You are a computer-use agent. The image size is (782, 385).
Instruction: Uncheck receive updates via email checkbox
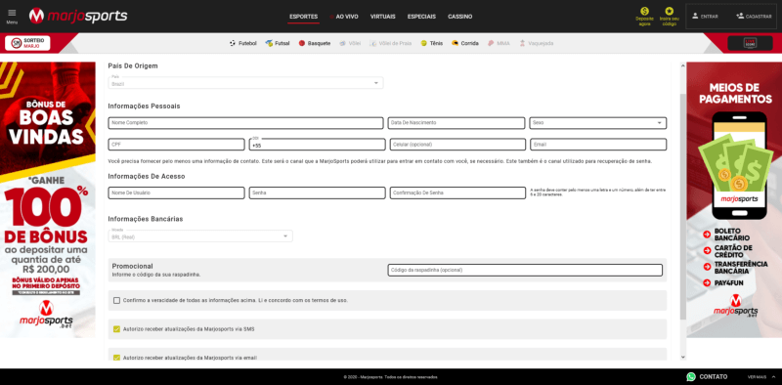click(116, 358)
